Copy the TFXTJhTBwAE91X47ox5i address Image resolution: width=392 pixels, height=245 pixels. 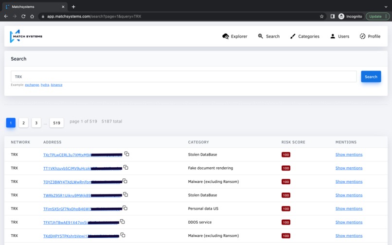point(122,221)
